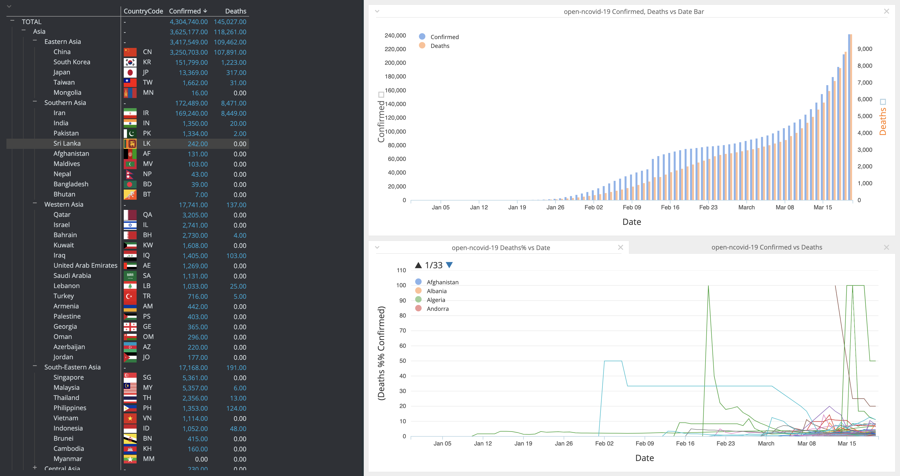Switch to Confirmed vs Deaths tab
This screenshot has height=476, width=900.
click(767, 247)
